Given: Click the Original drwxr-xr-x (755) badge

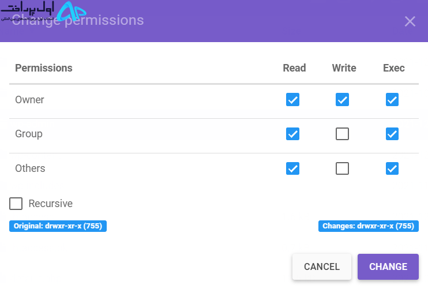Looking at the screenshot, I should [x=58, y=226].
